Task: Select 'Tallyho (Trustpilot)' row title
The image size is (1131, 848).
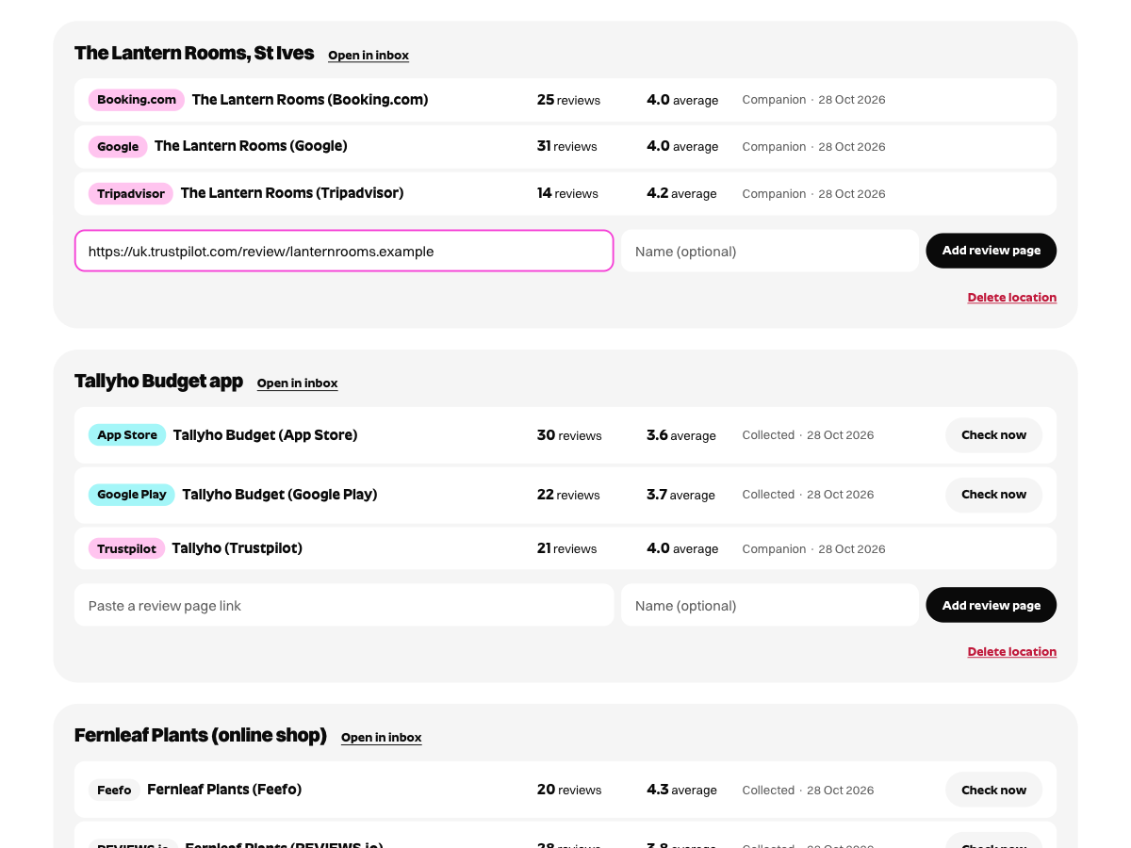Action: tap(238, 548)
